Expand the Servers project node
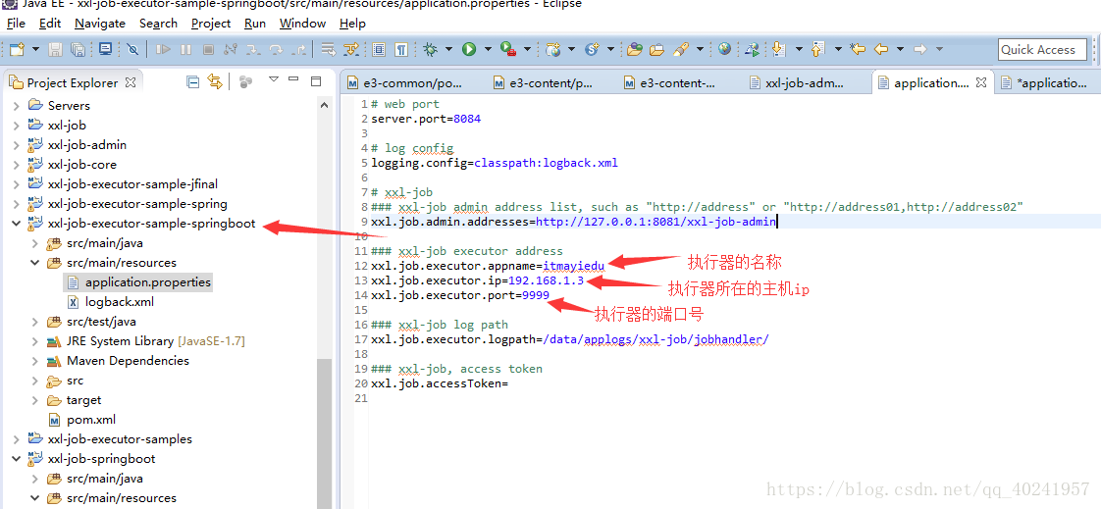This screenshot has height=509, width=1101. tap(16, 105)
